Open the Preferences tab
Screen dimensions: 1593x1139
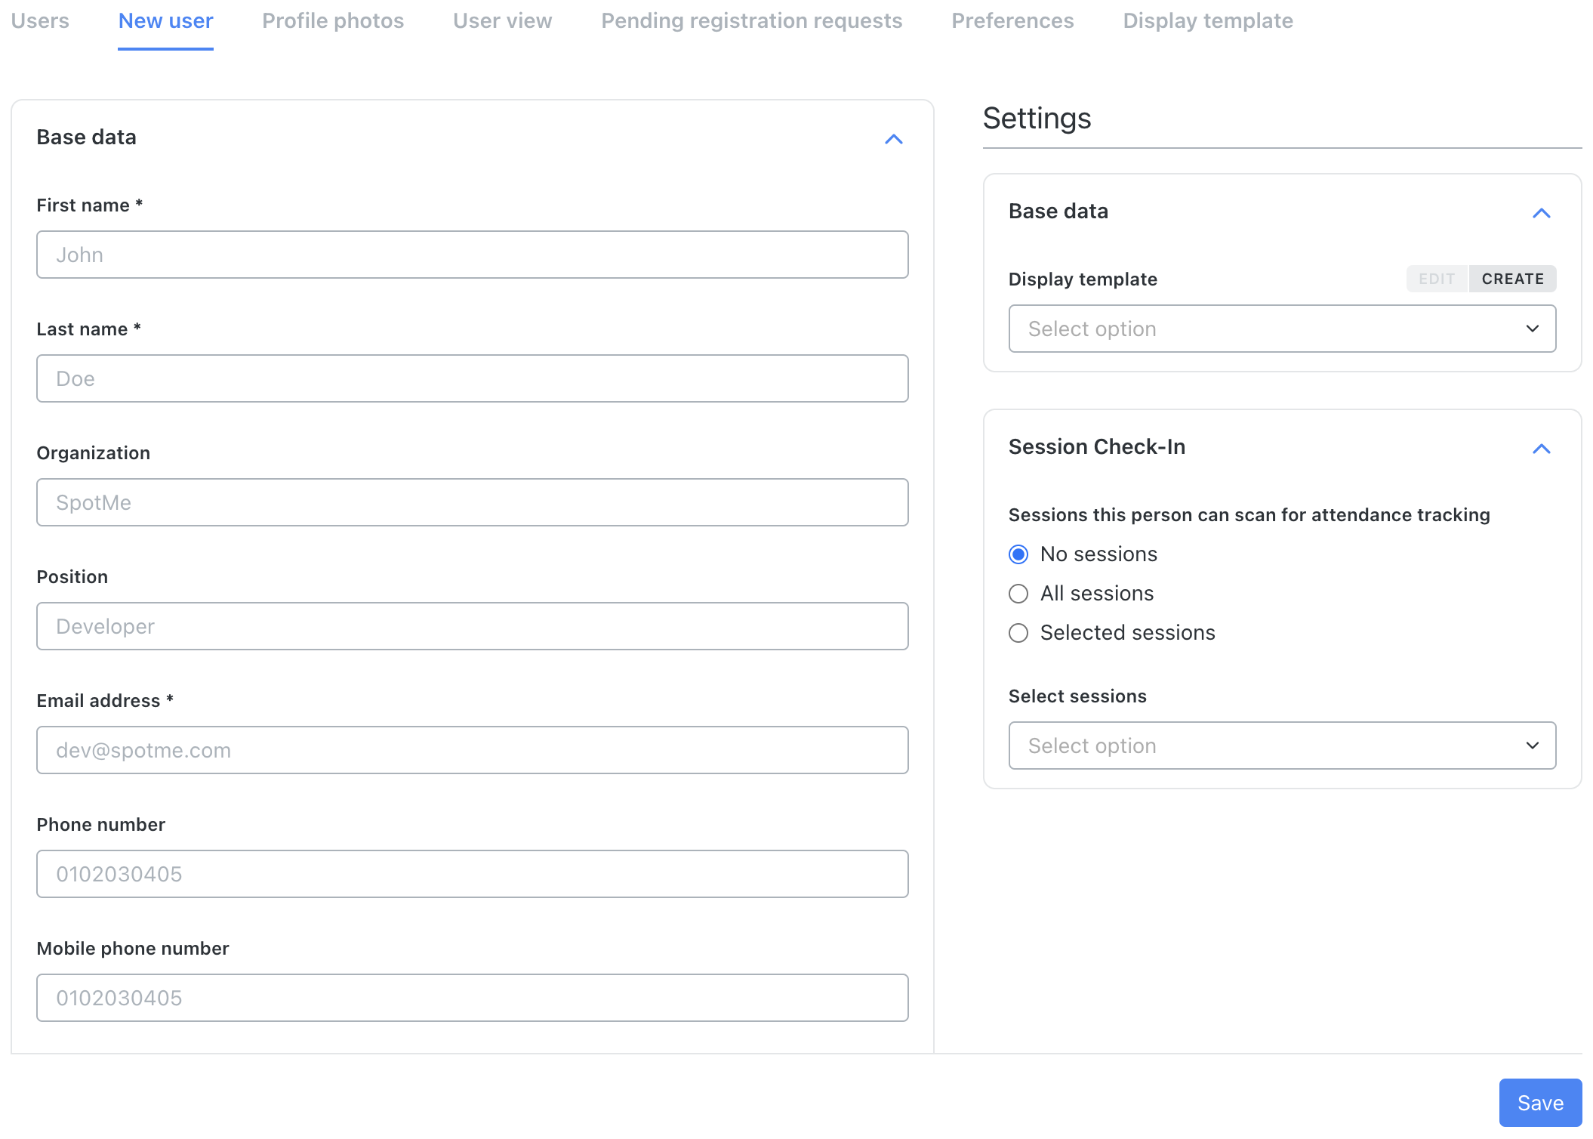pyautogui.click(x=1012, y=21)
